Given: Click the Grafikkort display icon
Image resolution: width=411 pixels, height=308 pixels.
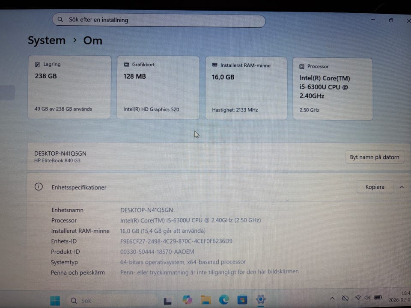Looking at the screenshot, I should coord(126,65).
